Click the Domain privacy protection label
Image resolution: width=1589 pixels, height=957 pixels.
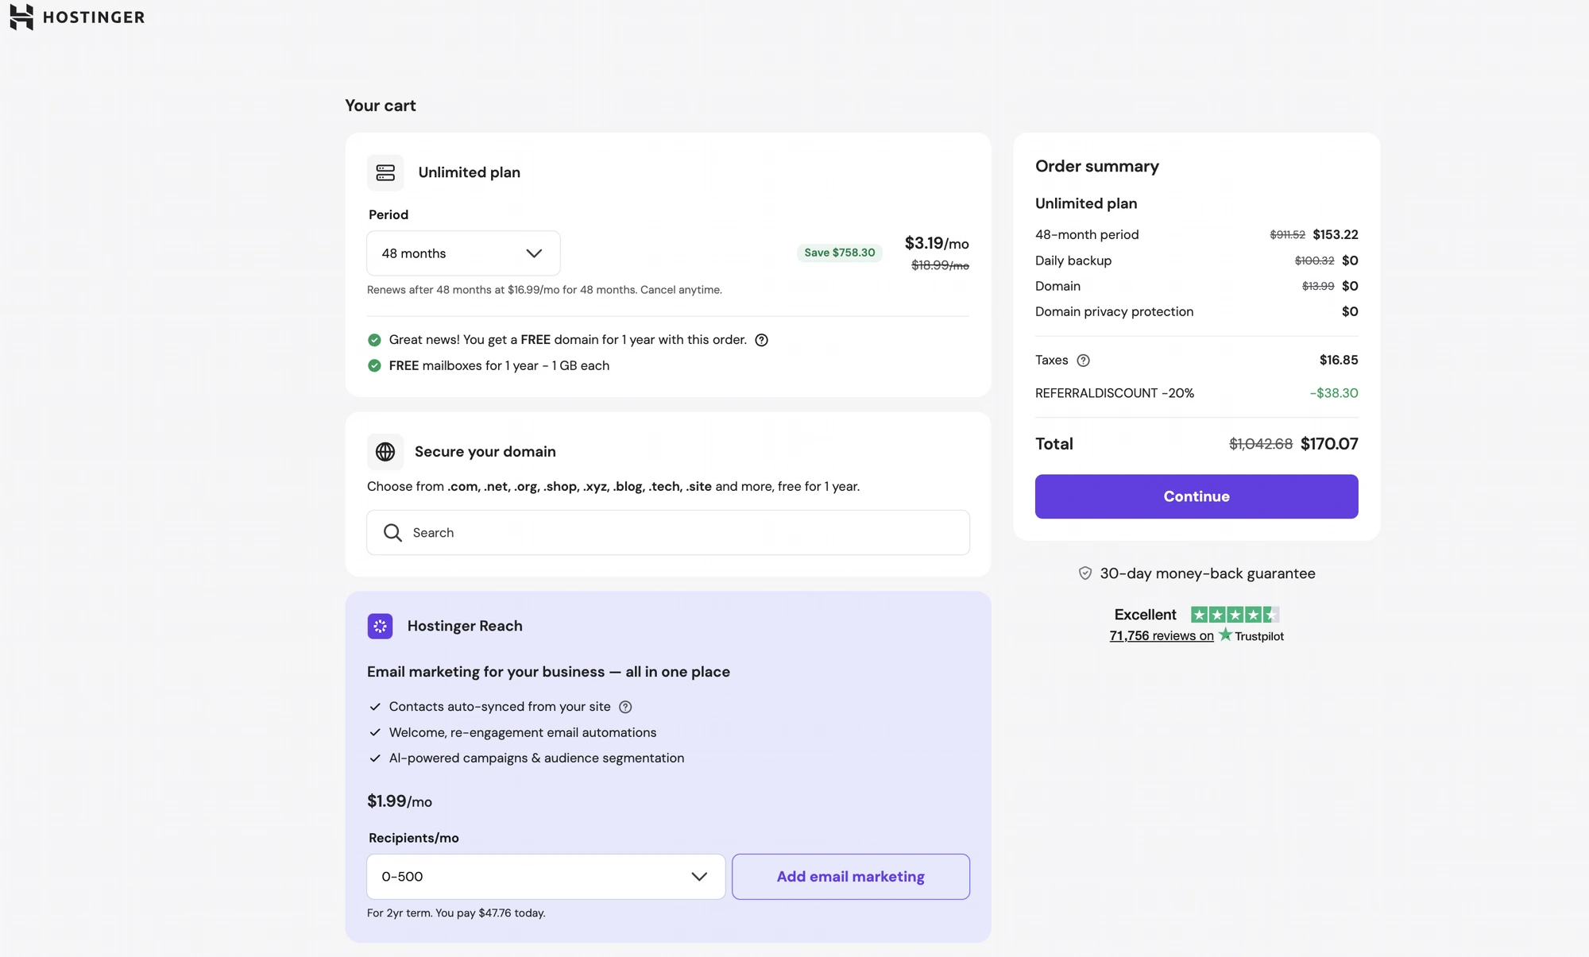[1114, 311]
